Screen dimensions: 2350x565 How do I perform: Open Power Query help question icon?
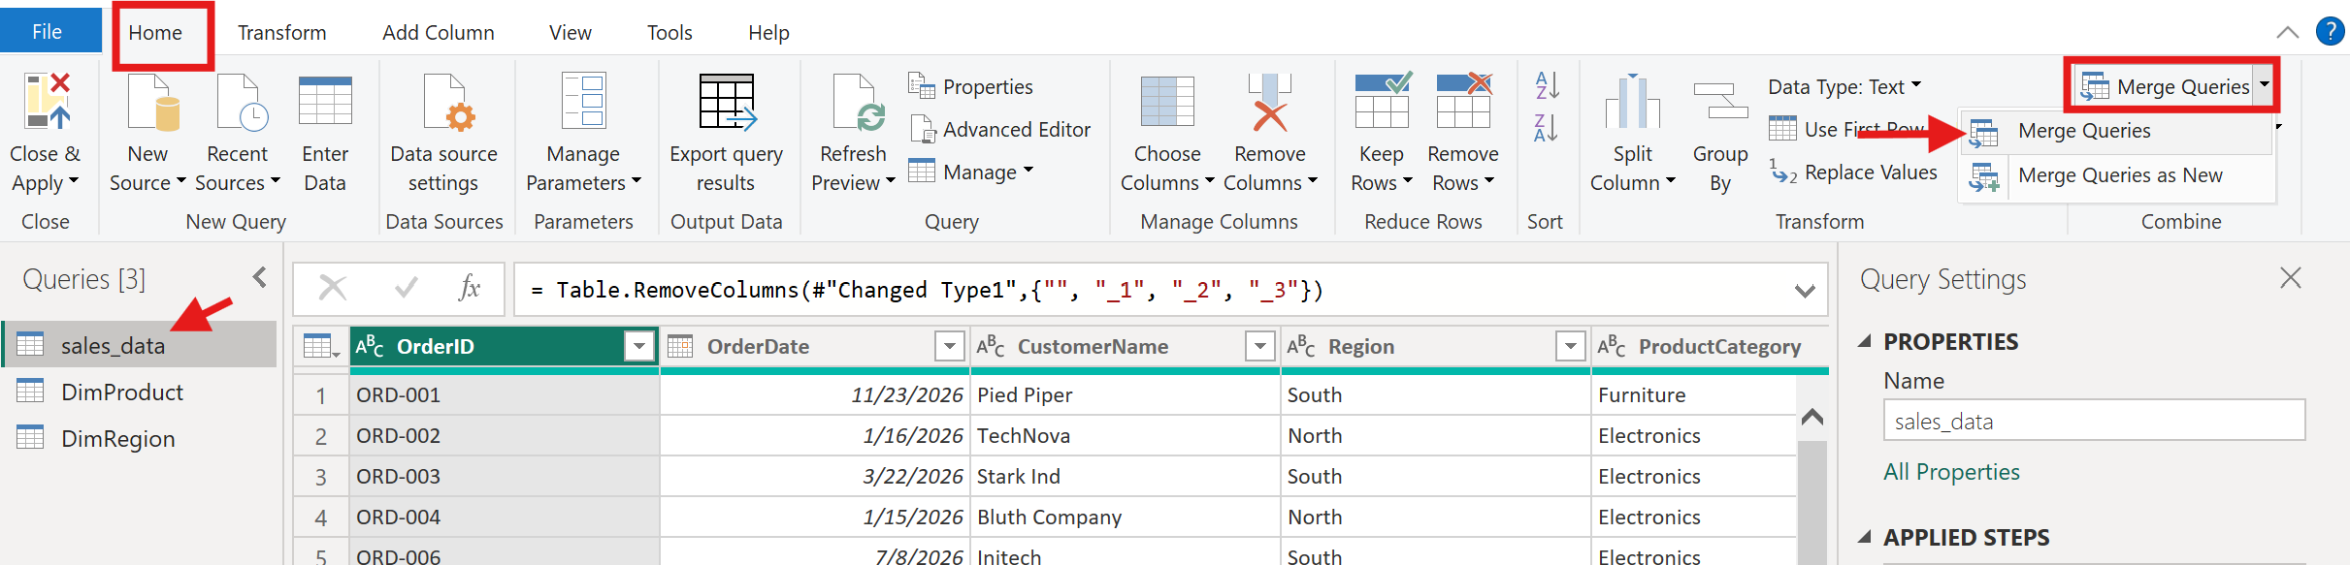[x=2330, y=31]
